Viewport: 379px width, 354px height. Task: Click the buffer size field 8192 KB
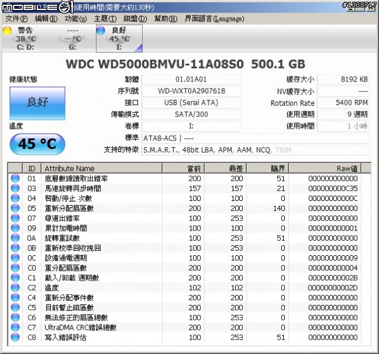[343, 79]
